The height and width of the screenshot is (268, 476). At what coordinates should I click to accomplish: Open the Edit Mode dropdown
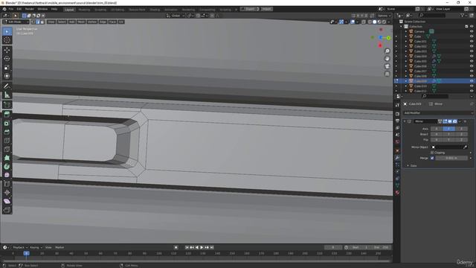pyautogui.click(x=16, y=22)
